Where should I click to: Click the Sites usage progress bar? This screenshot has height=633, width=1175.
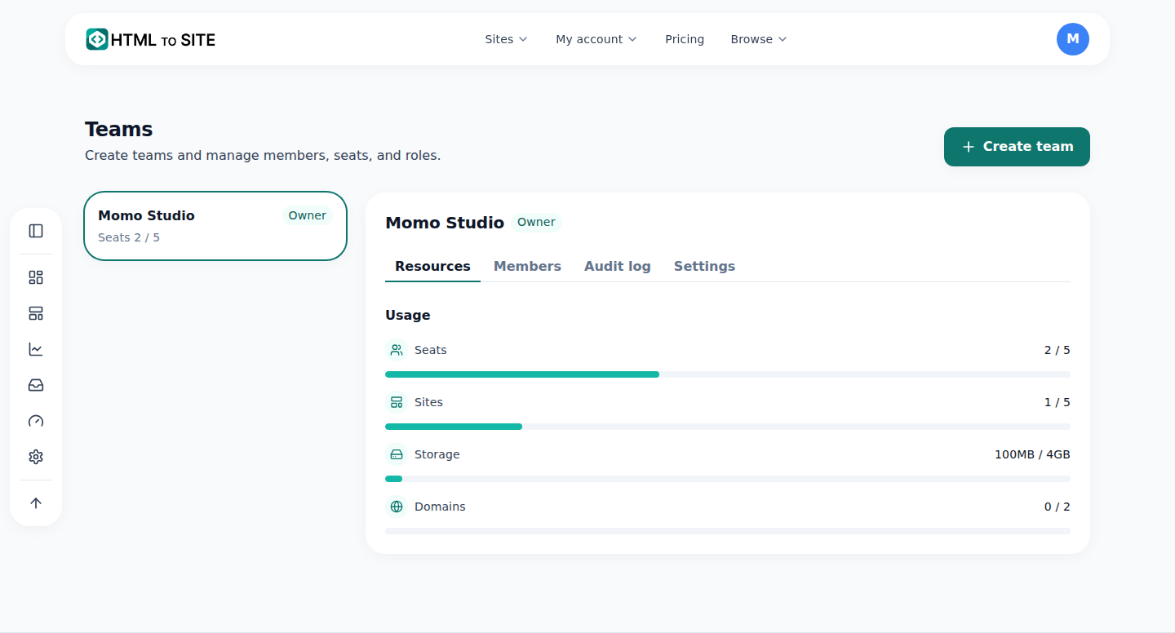click(728, 427)
